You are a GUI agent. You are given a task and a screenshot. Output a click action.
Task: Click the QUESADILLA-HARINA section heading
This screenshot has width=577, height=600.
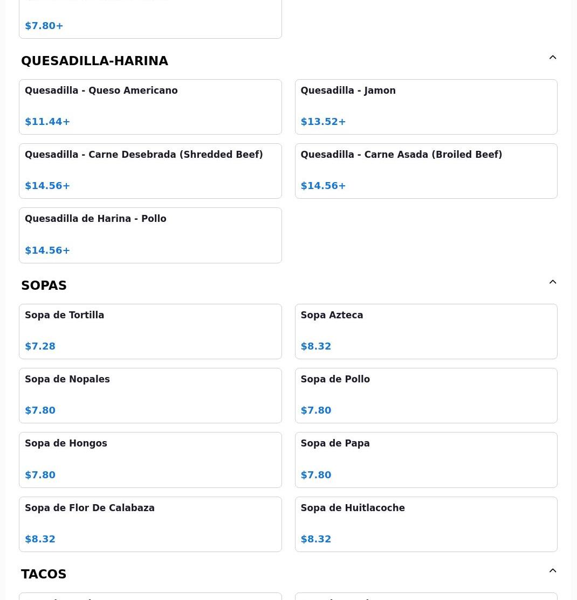94,61
